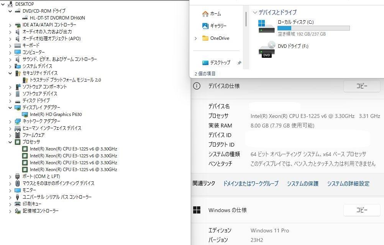Click the C: drive free space bar
Image resolution: width=384 pixels, height=245 pixels.
pos(313,28)
